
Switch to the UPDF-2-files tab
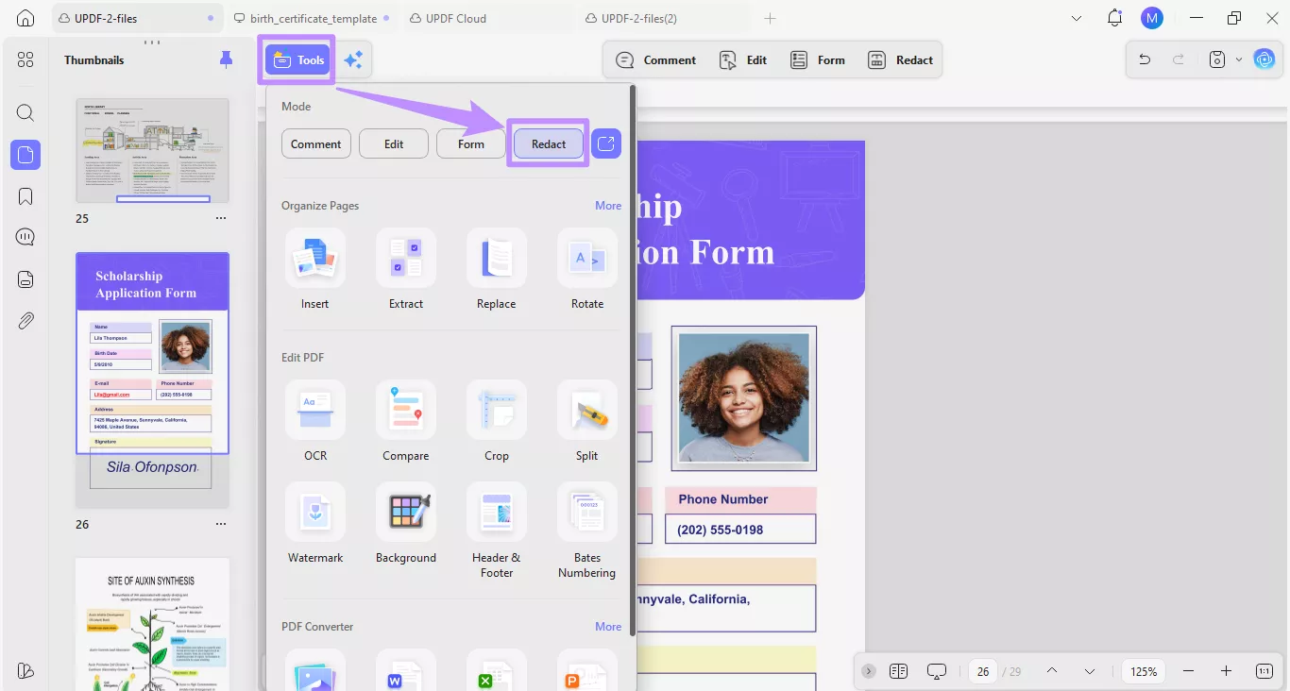138,18
